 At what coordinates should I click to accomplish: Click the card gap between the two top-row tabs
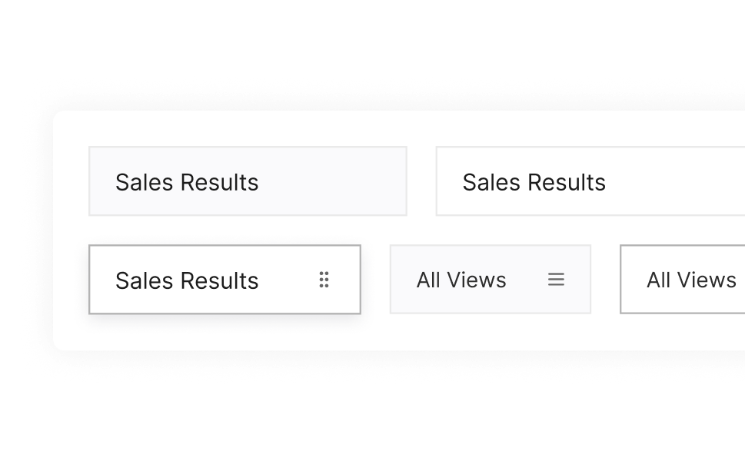421,181
